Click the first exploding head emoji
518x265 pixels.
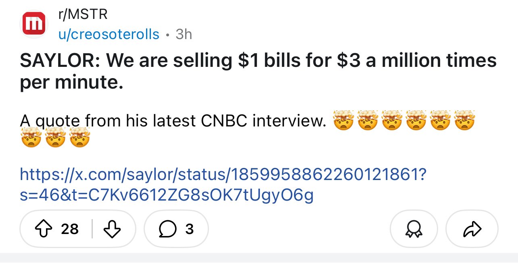pos(343,120)
